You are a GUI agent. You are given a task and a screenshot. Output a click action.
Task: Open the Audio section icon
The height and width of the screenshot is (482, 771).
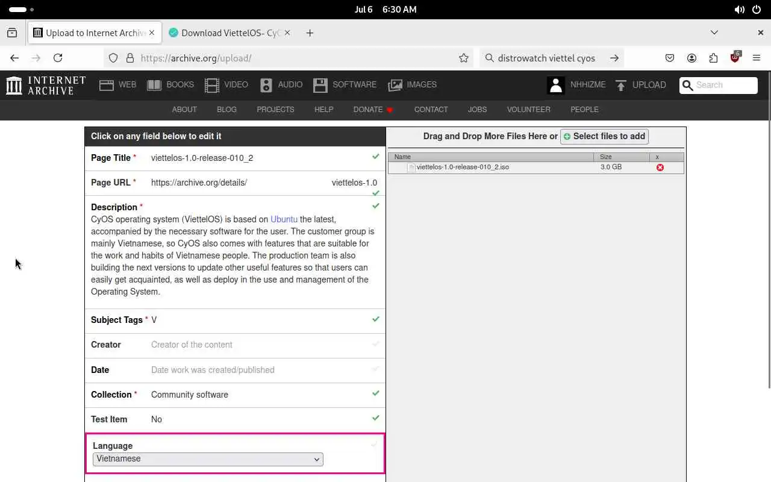point(266,85)
